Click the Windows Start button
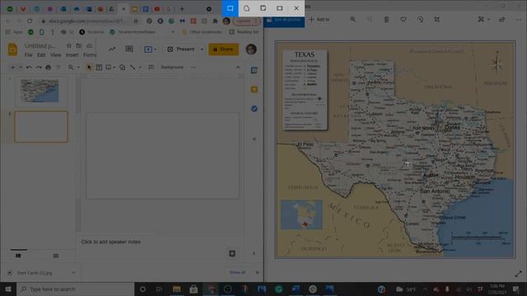Screen dimensions: 527x296 8,289
